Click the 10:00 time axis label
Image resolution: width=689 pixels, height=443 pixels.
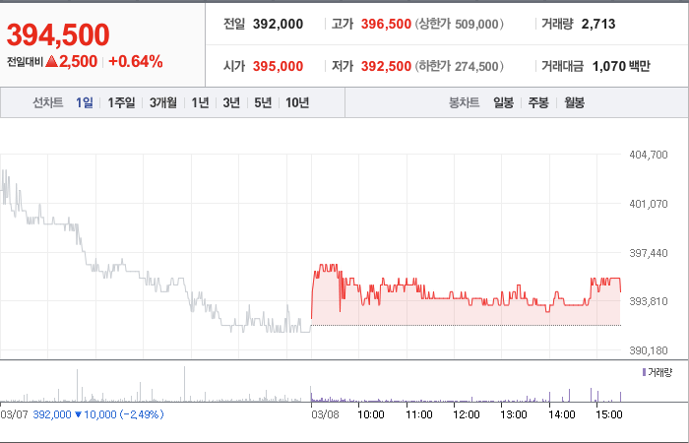pyautogui.click(x=371, y=414)
